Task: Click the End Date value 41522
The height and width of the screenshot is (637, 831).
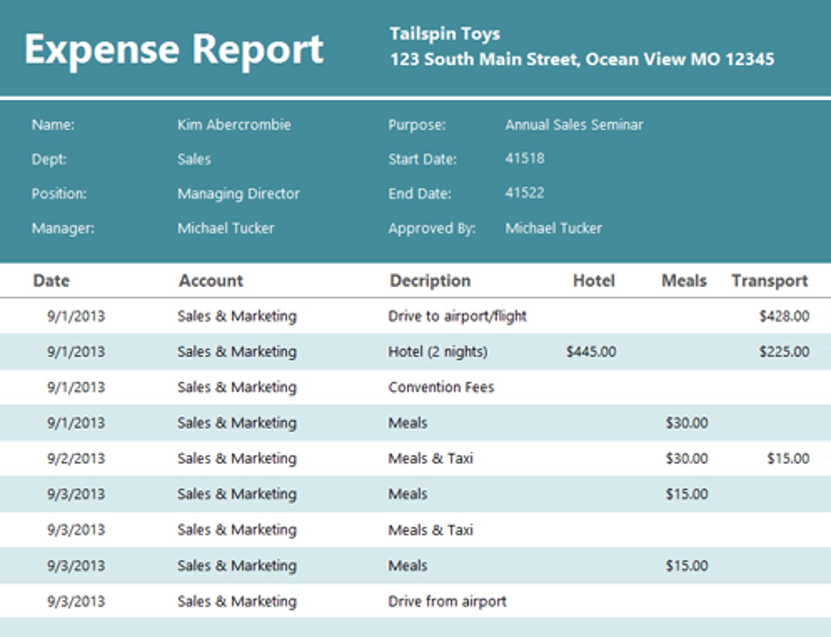Action: click(x=524, y=193)
